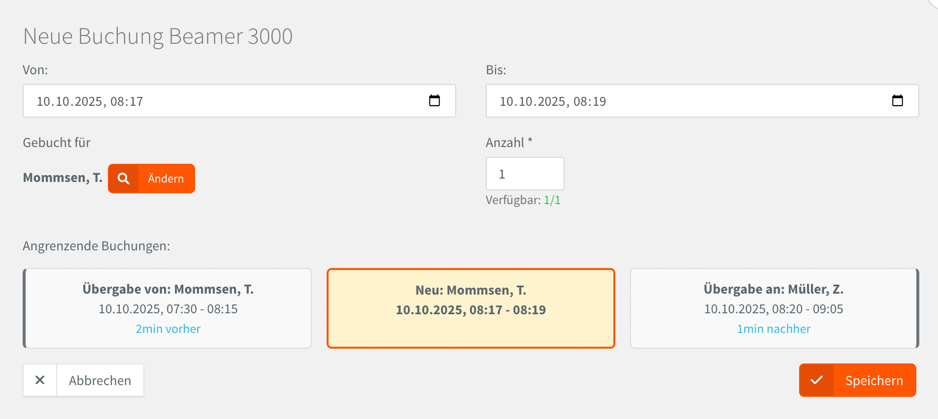Follow the "2min vorher" link

click(x=168, y=329)
